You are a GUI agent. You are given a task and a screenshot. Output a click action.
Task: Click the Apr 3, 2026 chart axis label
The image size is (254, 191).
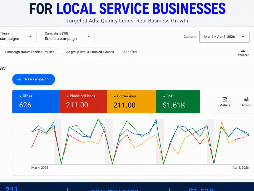tap(241, 168)
